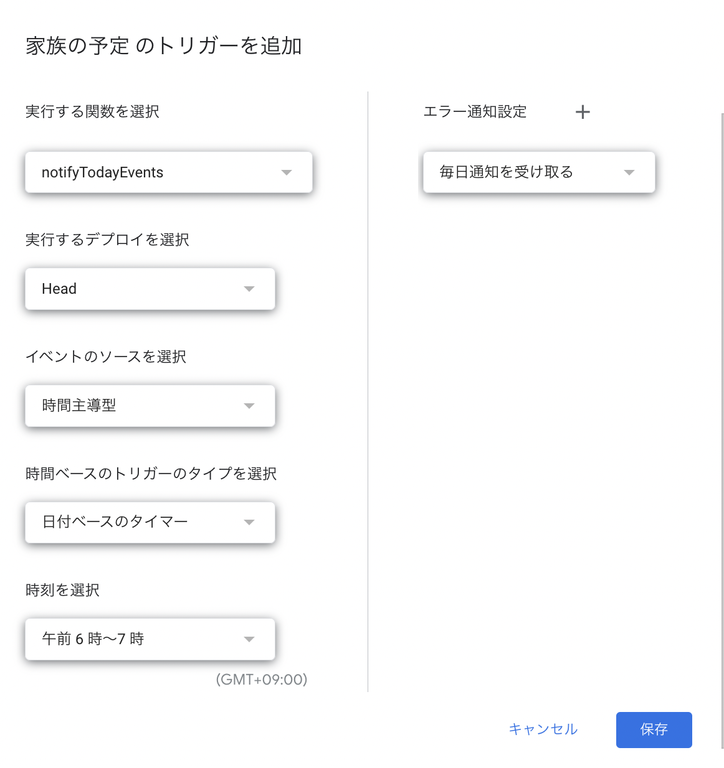Click the arrow on the 日付ベースのタイマー selector
This screenshot has height=768, width=724.
click(x=249, y=523)
